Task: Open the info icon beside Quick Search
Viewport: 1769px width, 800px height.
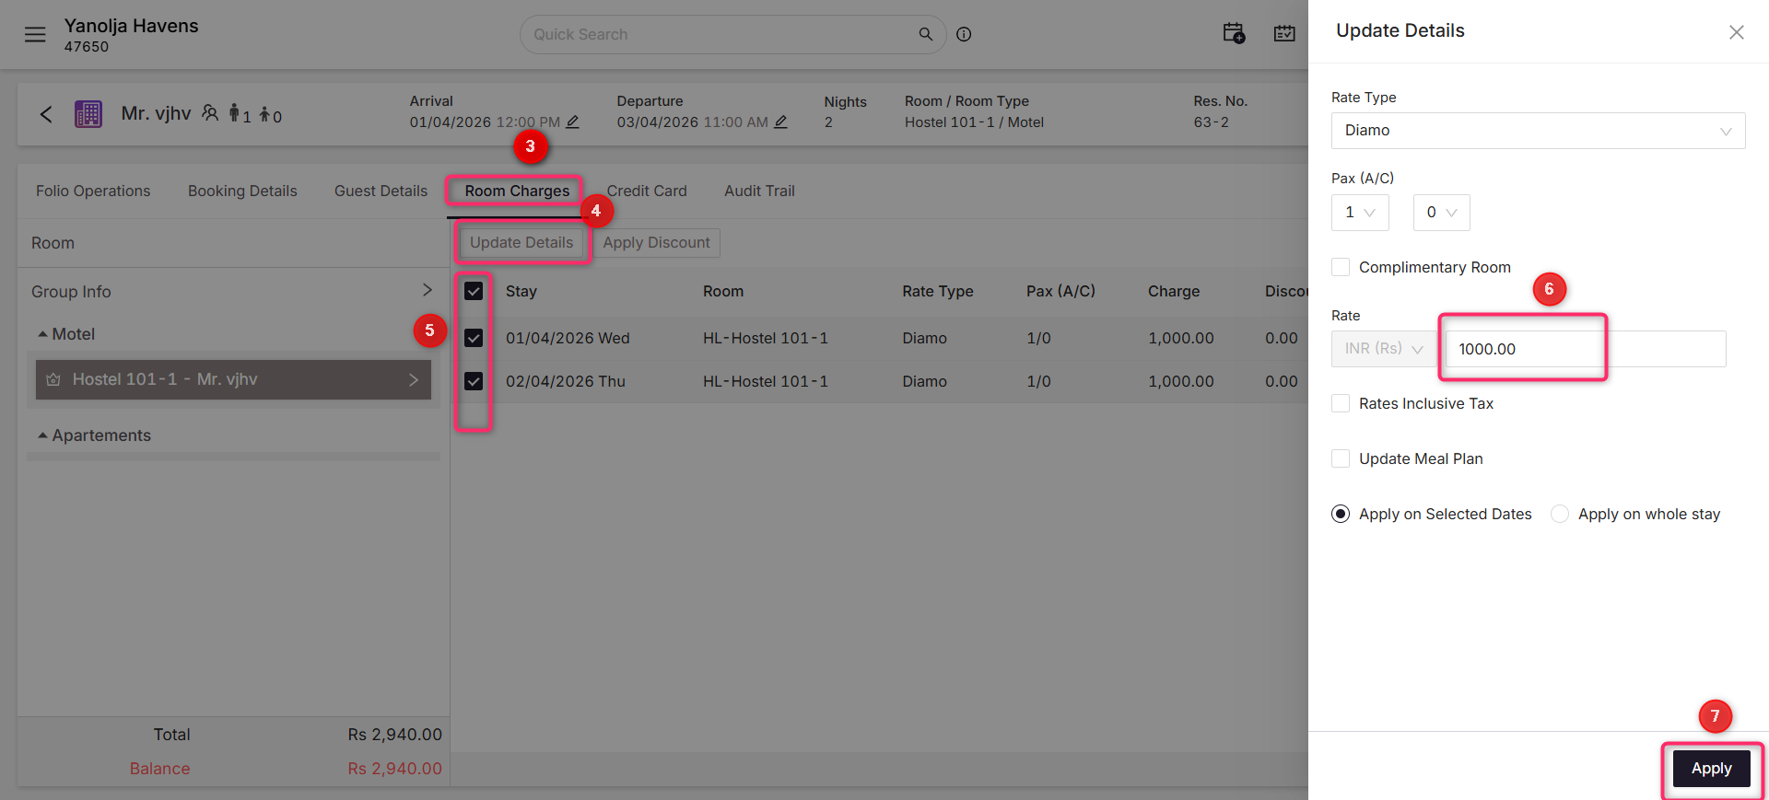Action: pos(964,34)
